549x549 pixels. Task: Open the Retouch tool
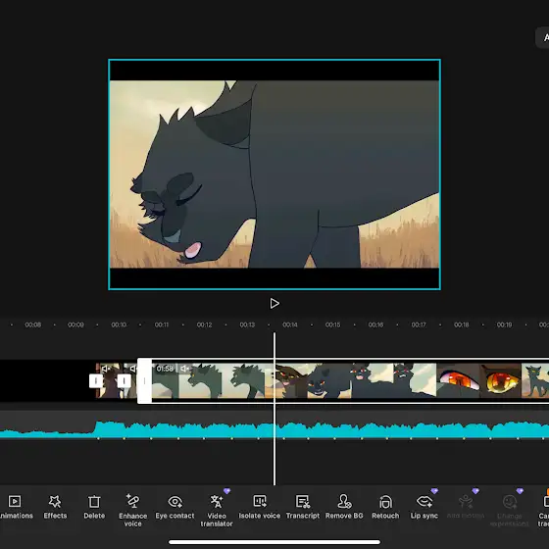pyautogui.click(x=385, y=506)
